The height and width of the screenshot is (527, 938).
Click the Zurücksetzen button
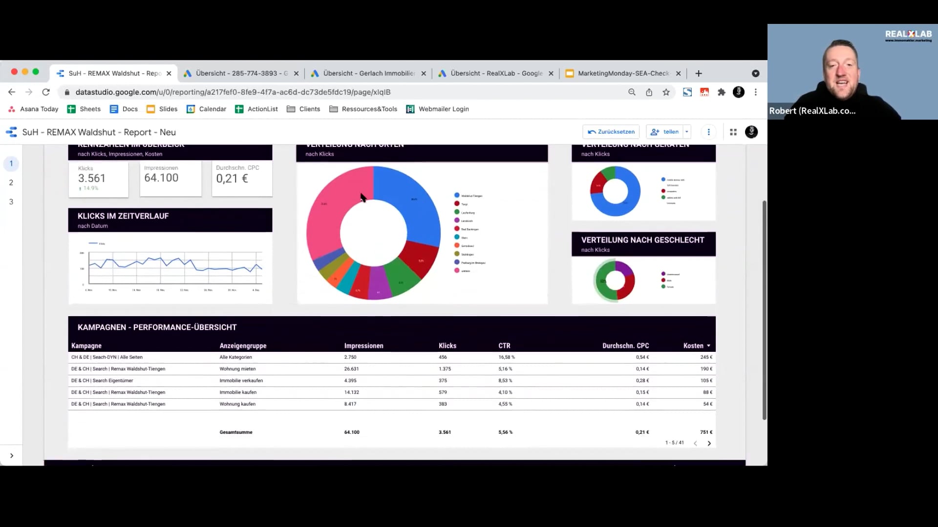click(611, 132)
